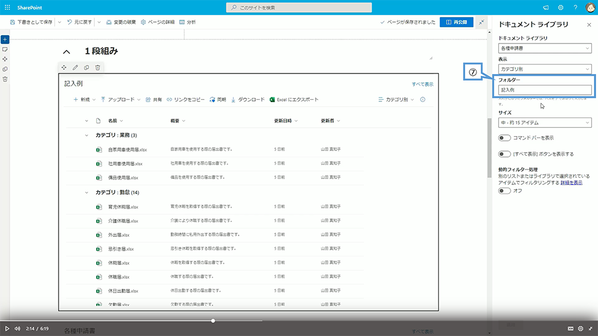This screenshot has height=336, width=598.
Task: Click the フォルダー input field
Action: (x=545, y=90)
